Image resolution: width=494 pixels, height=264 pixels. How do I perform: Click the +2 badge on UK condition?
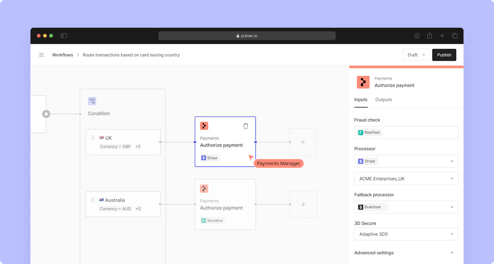coord(138,147)
